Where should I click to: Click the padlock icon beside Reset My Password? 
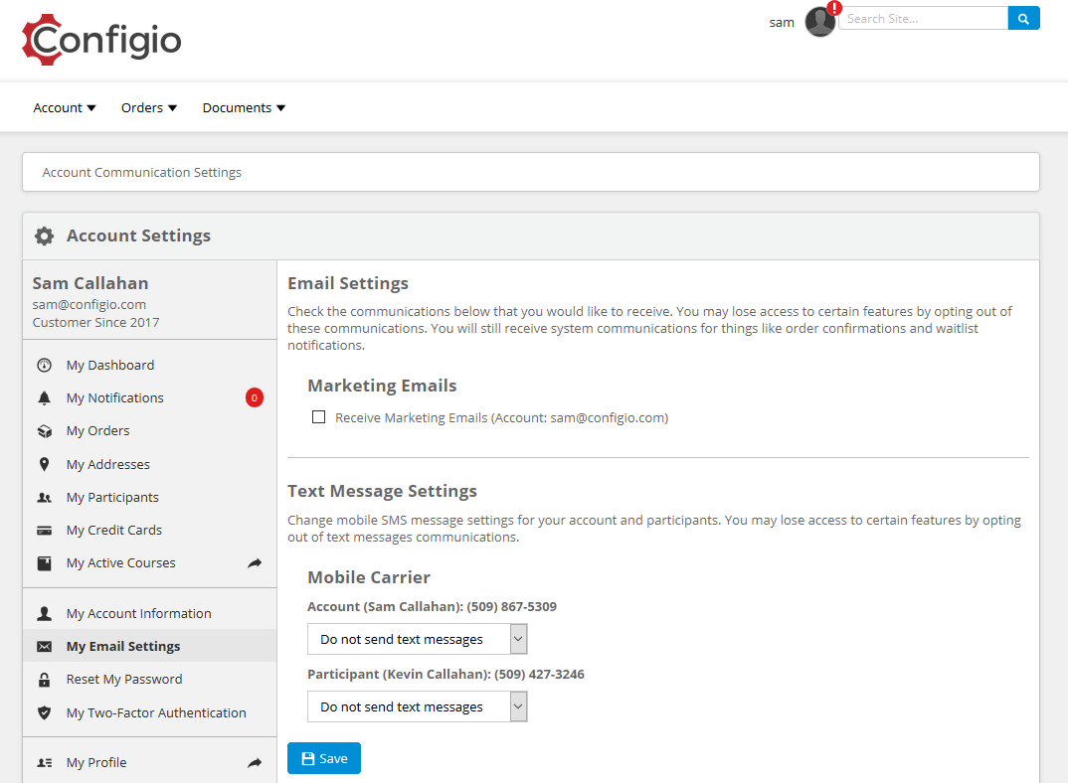tap(44, 680)
